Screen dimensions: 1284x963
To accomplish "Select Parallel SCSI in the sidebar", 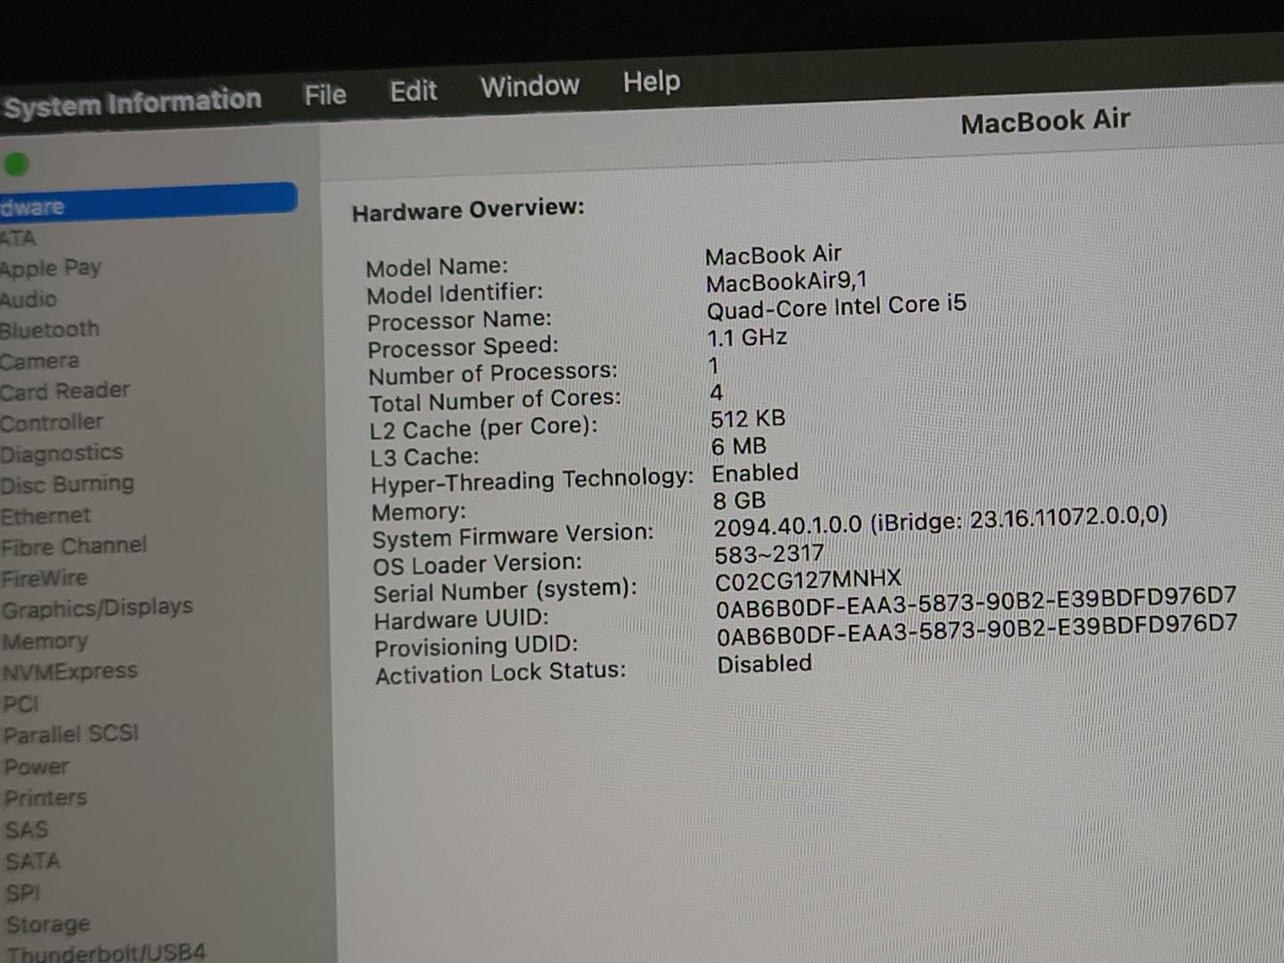I will pyautogui.click(x=71, y=734).
